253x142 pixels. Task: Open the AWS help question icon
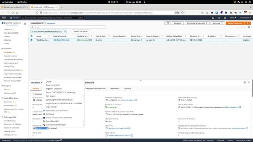pos(225,18)
